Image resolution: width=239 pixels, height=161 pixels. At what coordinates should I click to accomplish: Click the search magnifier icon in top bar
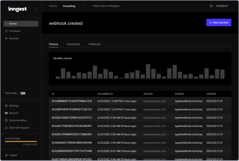point(89,6)
